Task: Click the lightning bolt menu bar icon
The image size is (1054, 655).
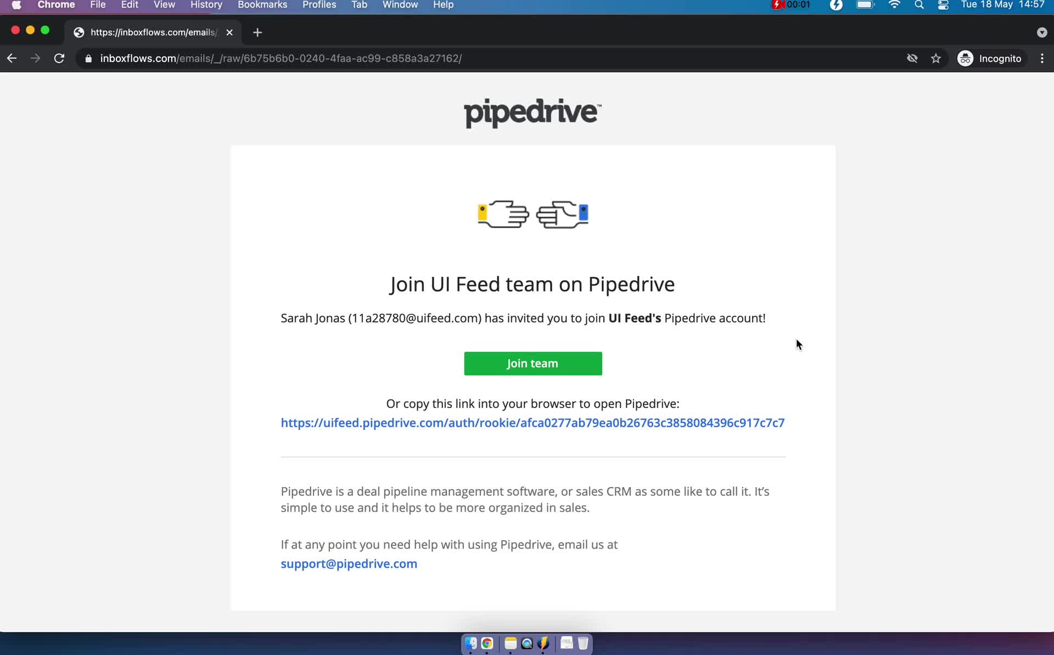Action: click(x=836, y=5)
